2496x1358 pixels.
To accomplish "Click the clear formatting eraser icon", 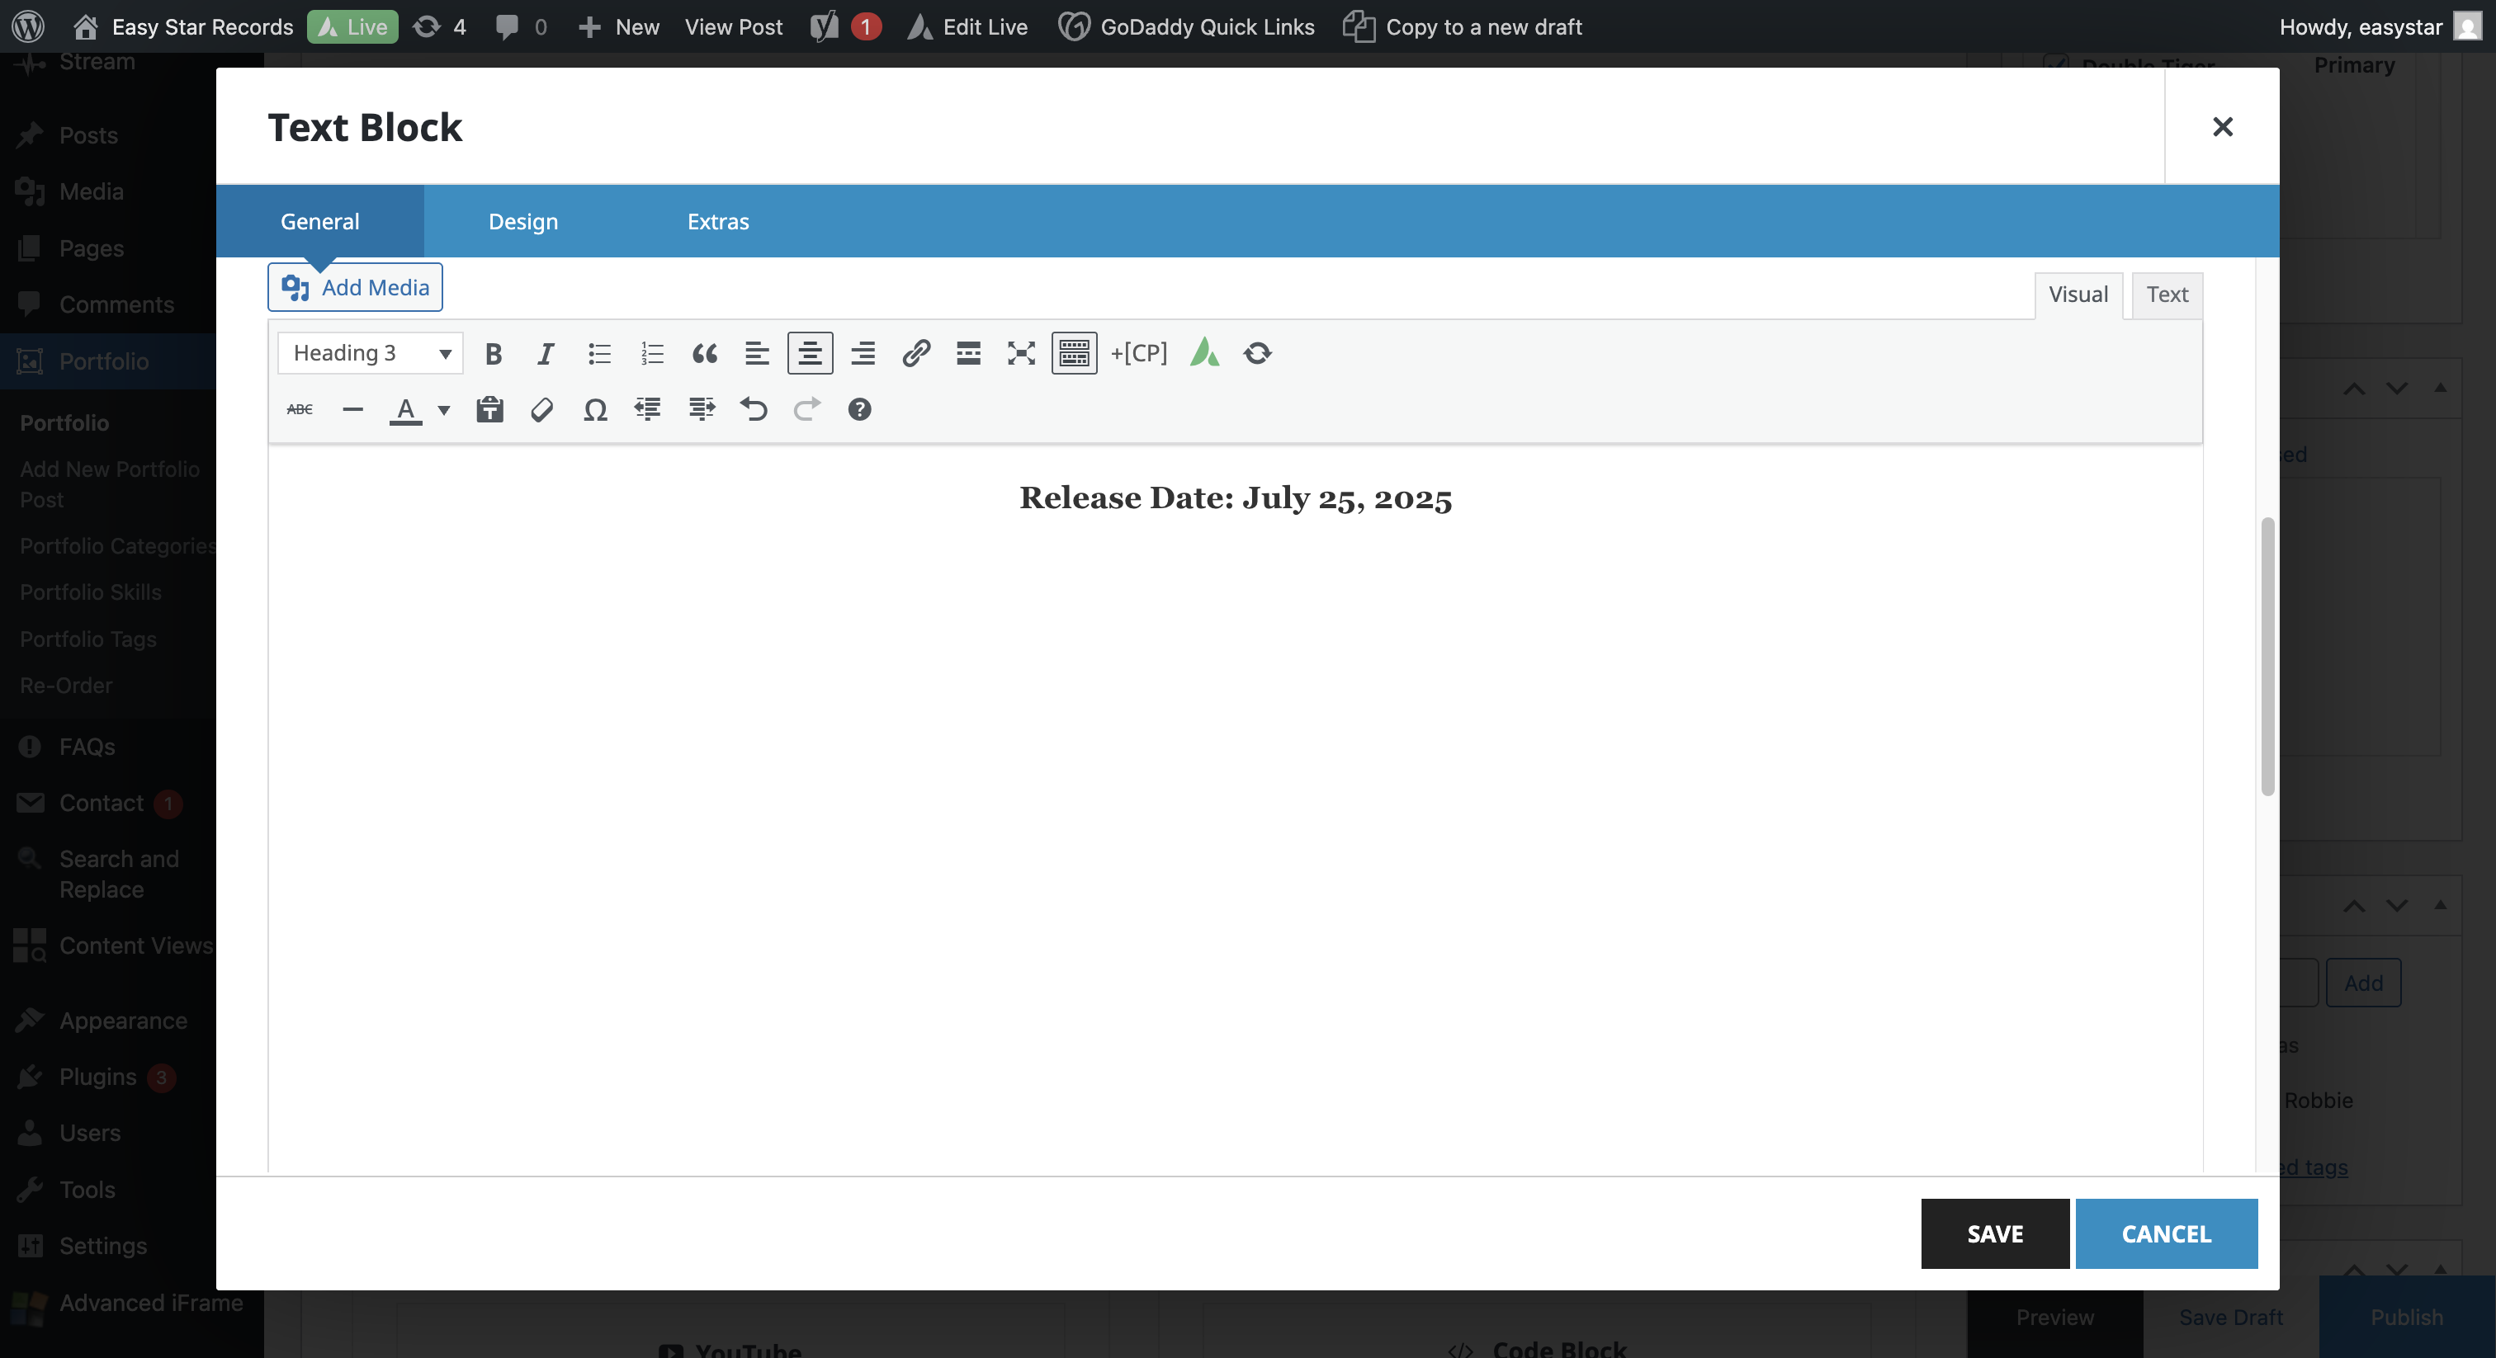I will 541,410.
